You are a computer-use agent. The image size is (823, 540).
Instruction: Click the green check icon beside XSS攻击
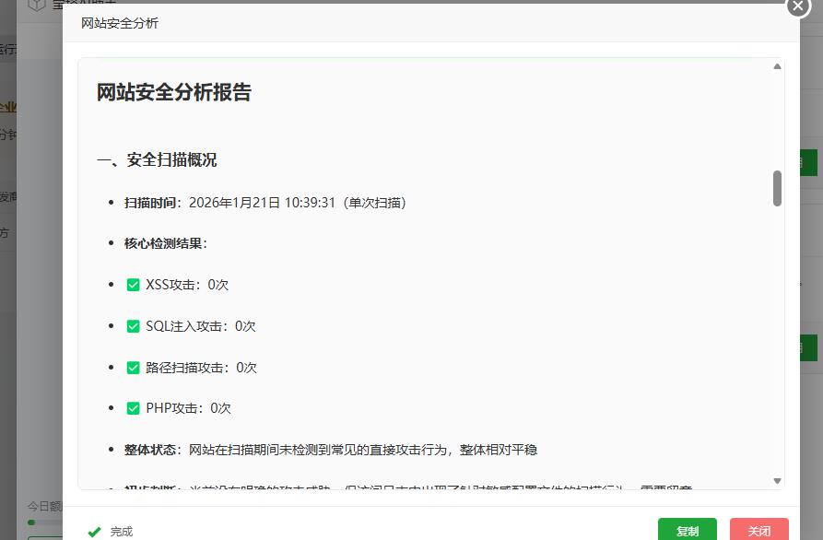click(132, 284)
